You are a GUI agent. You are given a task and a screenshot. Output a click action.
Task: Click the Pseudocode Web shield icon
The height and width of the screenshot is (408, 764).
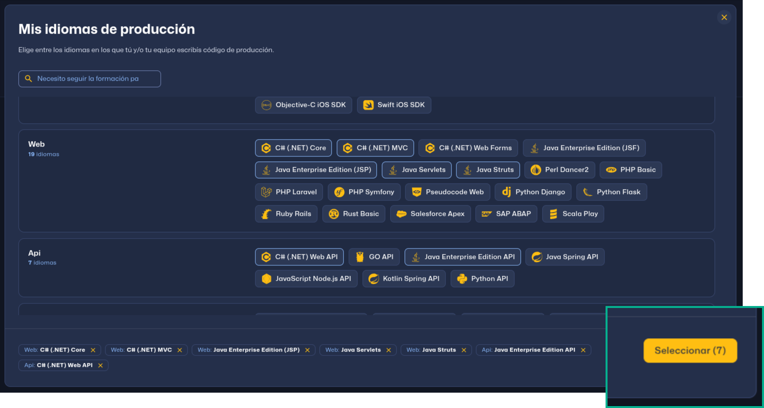(416, 192)
